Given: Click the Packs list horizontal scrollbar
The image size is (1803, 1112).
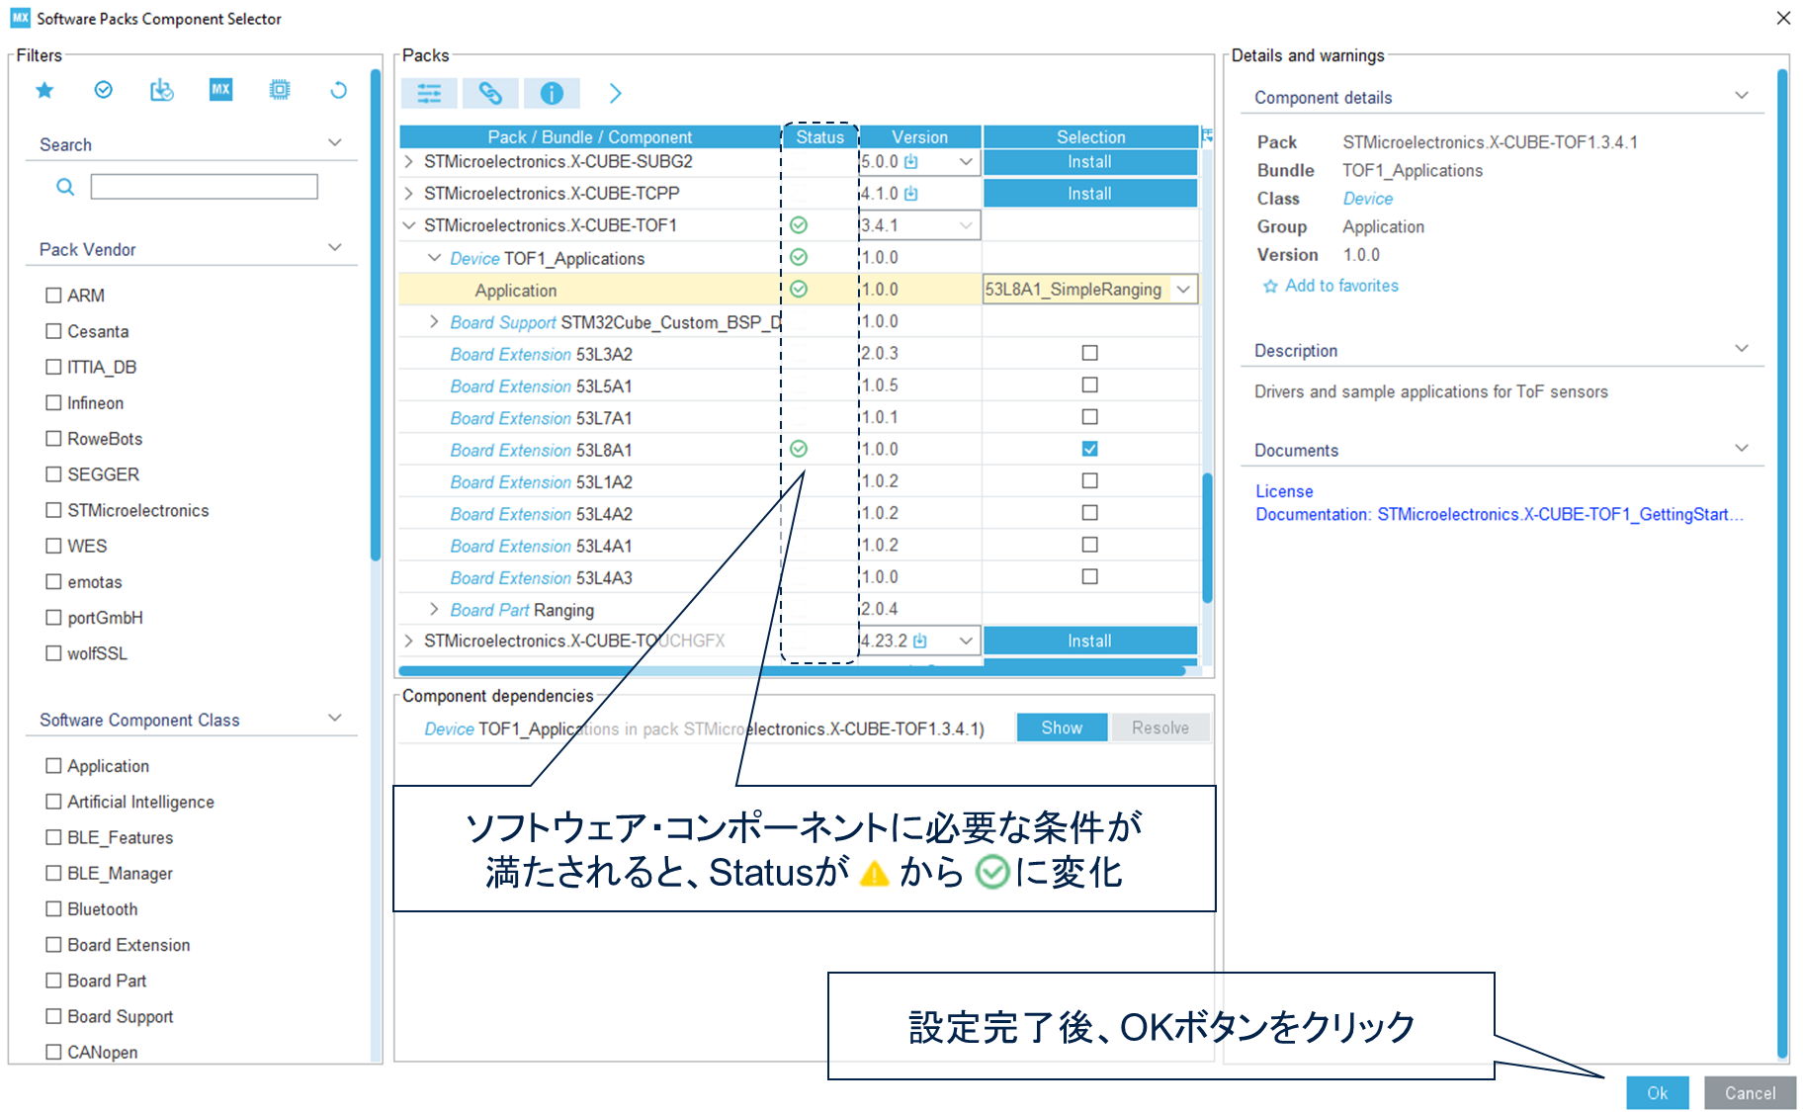Looking at the screenshot, I should [x=791, y=670].
